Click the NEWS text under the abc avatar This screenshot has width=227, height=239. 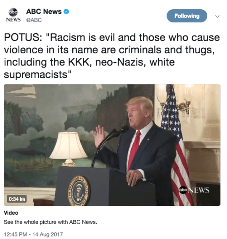(x=13, y=20)
